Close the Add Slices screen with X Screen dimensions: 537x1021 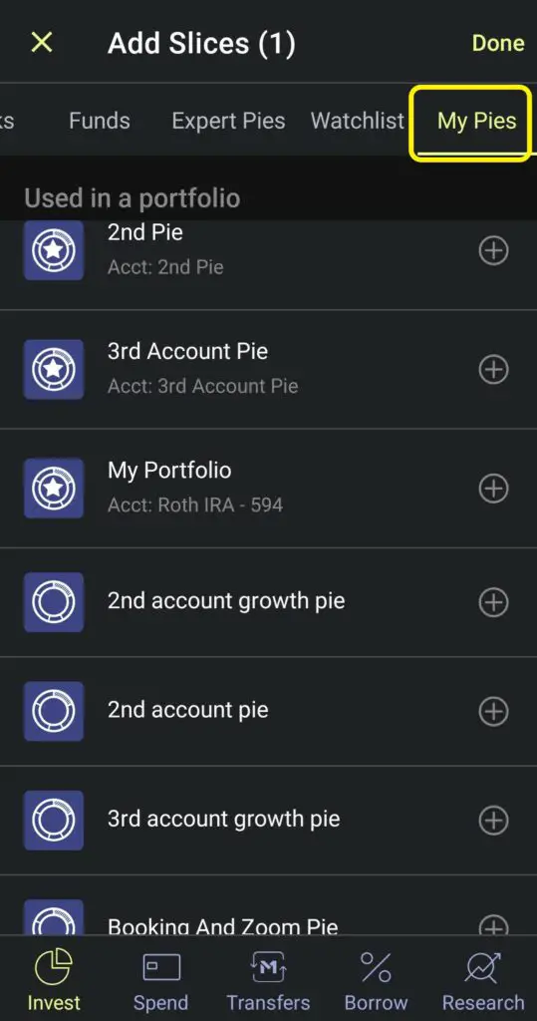[42, 43]
